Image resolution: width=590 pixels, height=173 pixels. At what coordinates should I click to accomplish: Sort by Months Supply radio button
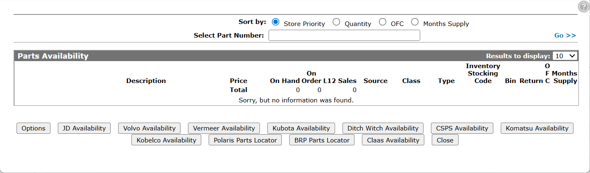(415, 22)
